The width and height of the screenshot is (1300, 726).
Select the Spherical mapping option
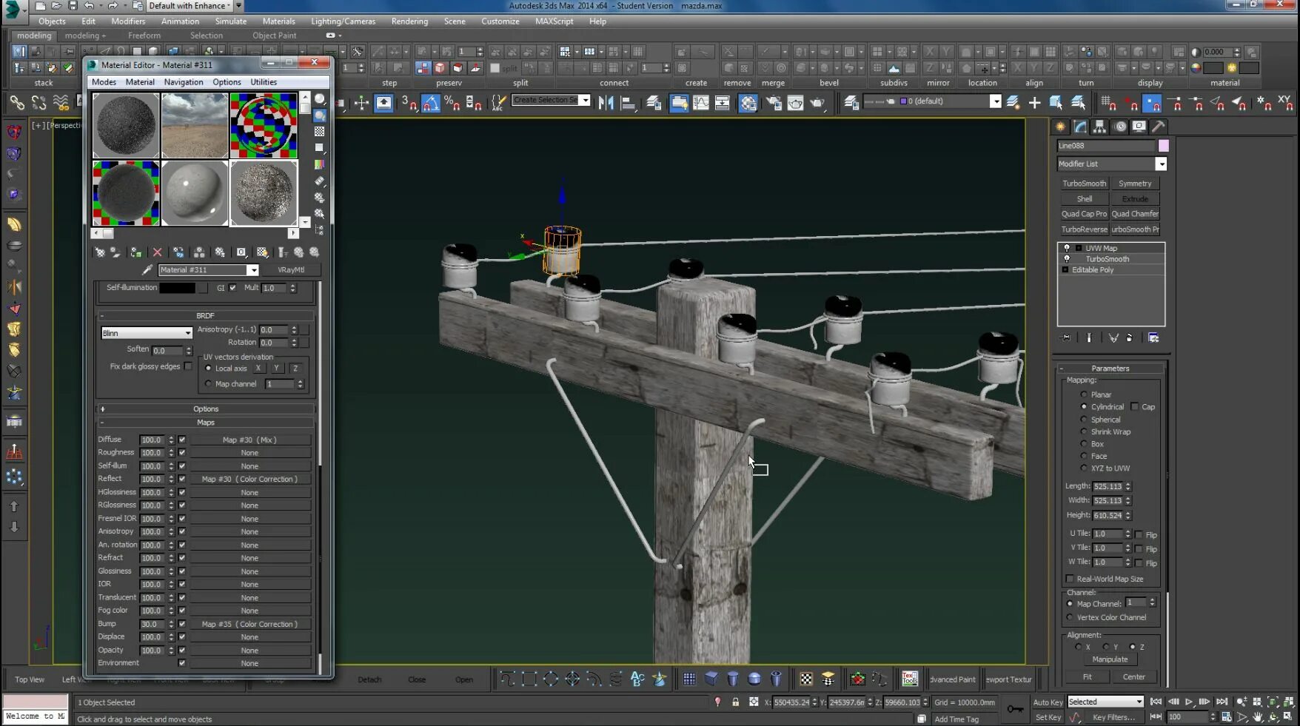1084,420
